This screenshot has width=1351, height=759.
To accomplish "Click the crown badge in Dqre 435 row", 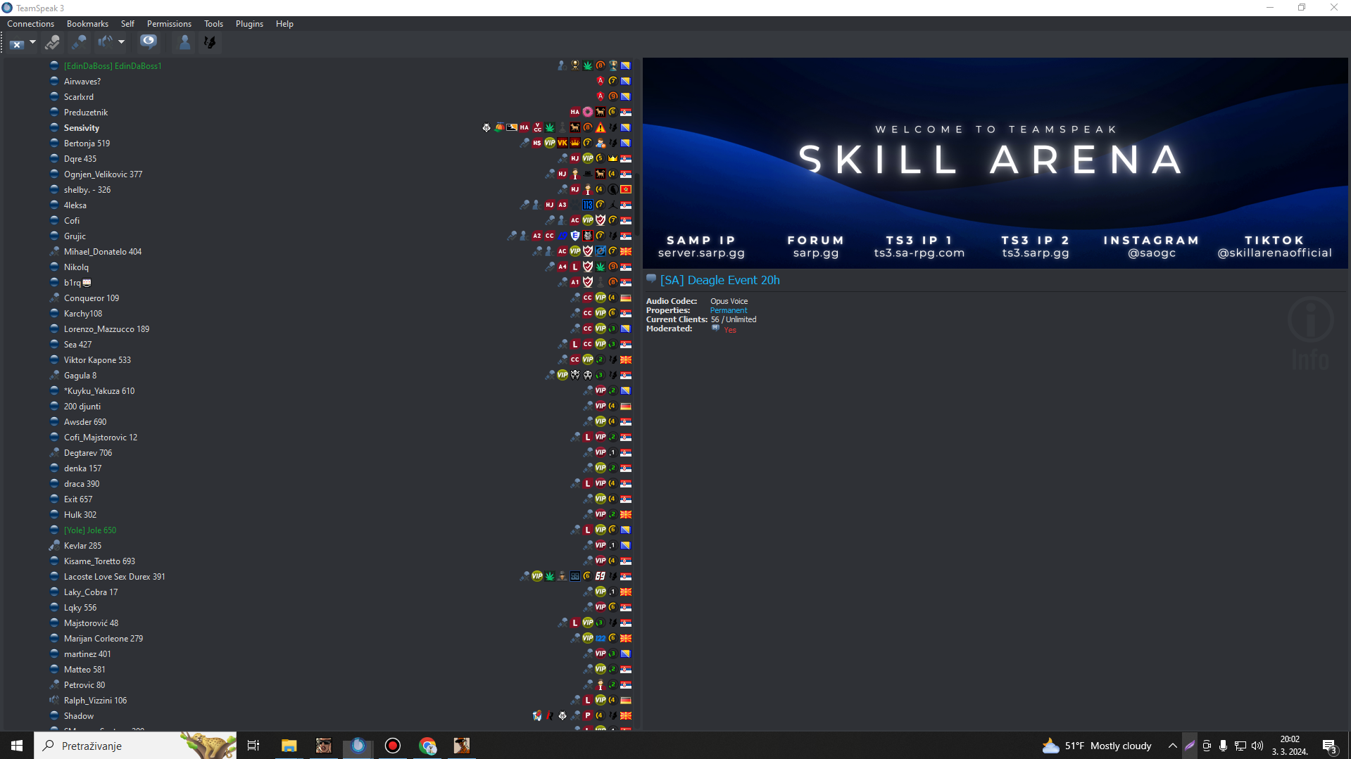I will pyautogui.click(x=613, y=159).
